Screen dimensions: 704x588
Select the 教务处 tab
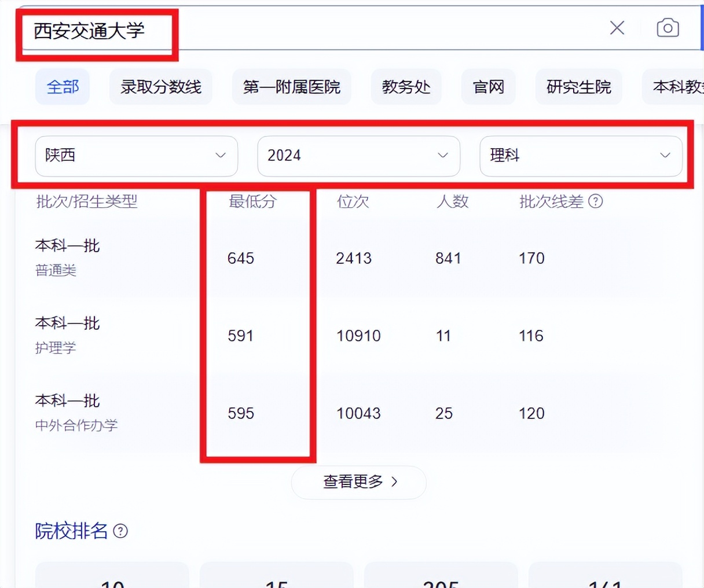tap(406, 87)
